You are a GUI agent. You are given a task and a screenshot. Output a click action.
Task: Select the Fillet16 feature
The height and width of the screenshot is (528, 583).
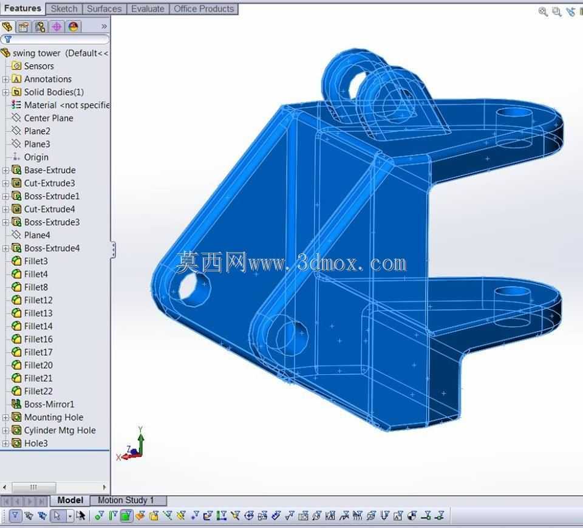coord(32,340)
